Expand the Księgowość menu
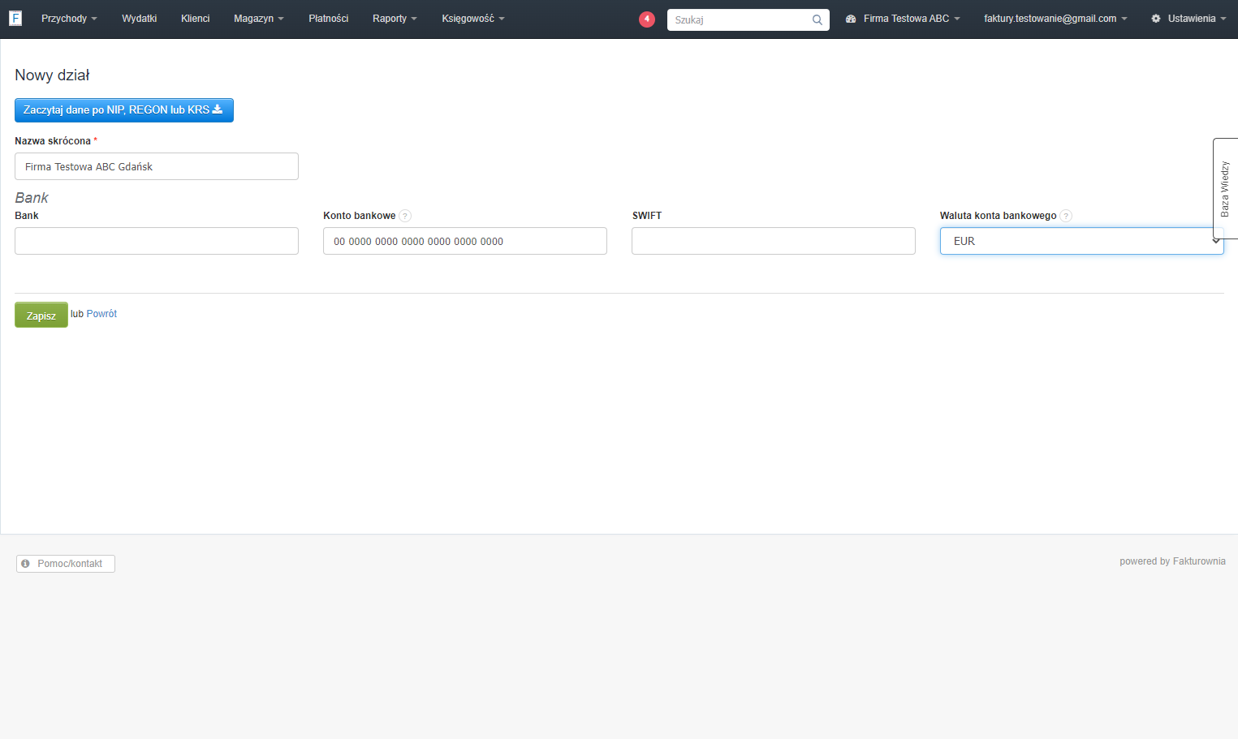The image size is (1238, 739). click(x=473, y=19)
